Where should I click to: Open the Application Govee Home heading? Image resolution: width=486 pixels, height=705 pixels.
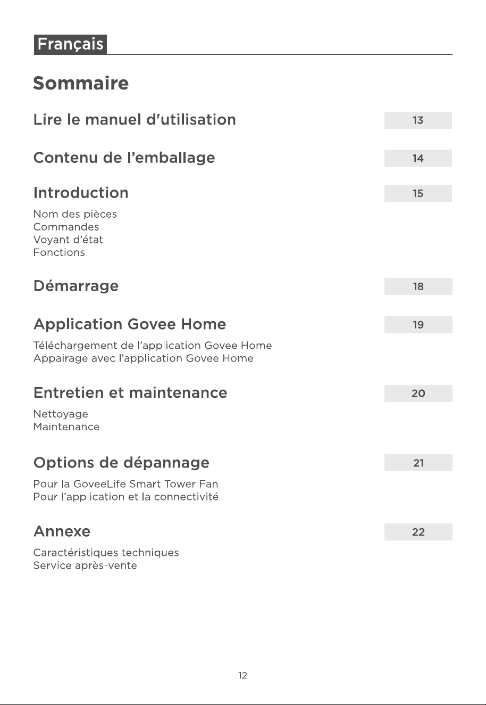(130, 324)
